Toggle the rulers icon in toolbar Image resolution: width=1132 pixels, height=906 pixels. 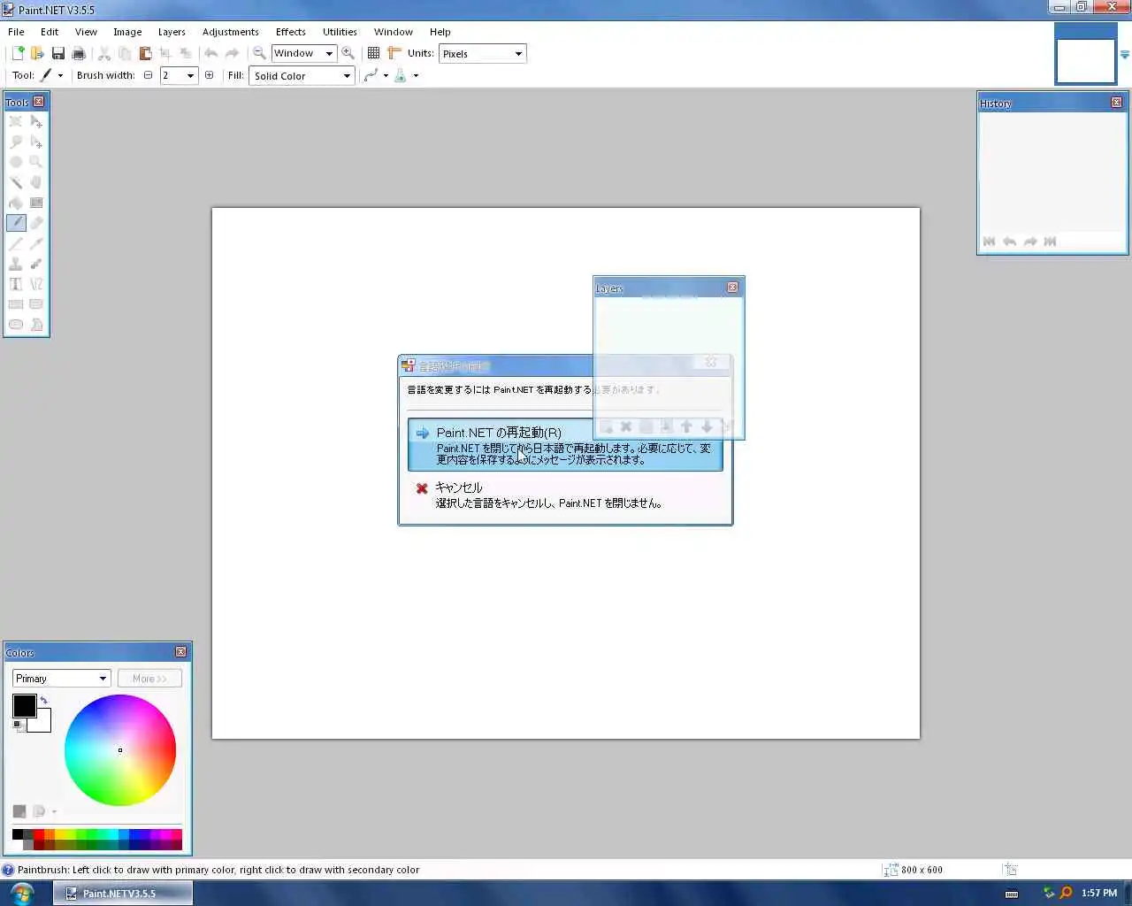point(394,53)
